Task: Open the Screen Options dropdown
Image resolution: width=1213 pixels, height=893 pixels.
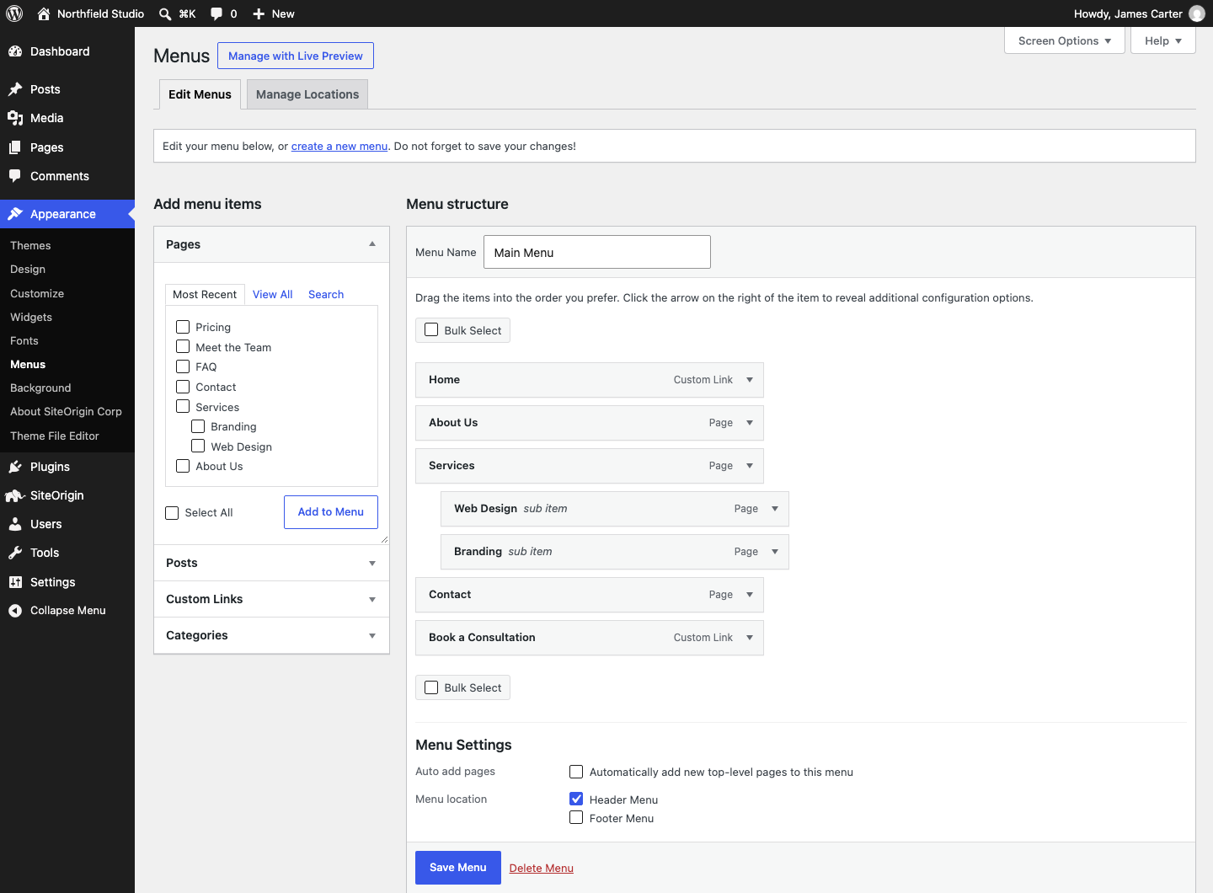Action: tap(1065, 40)
